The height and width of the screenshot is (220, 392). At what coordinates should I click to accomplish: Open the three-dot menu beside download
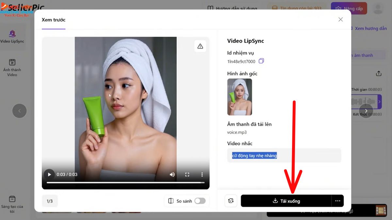click(337, 201)
